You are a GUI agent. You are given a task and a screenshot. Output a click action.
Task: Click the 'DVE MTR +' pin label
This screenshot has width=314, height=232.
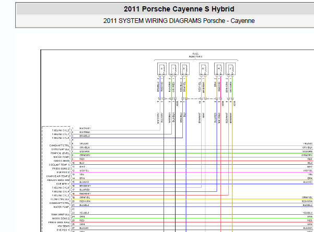click(x=63, y=184)
